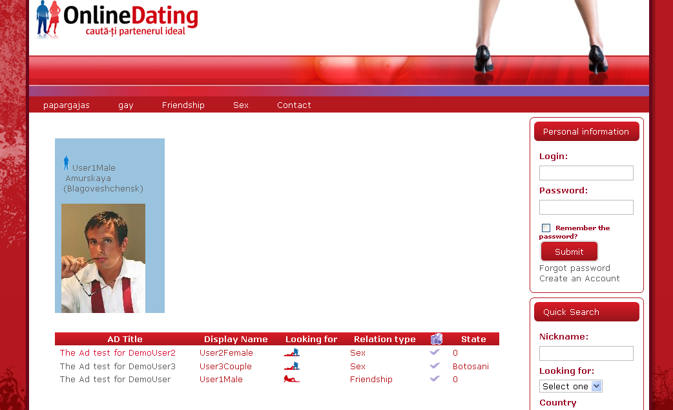Open User3Couple display name link
The height and width of the screenshot is (410, 673).
pos(226,366)
